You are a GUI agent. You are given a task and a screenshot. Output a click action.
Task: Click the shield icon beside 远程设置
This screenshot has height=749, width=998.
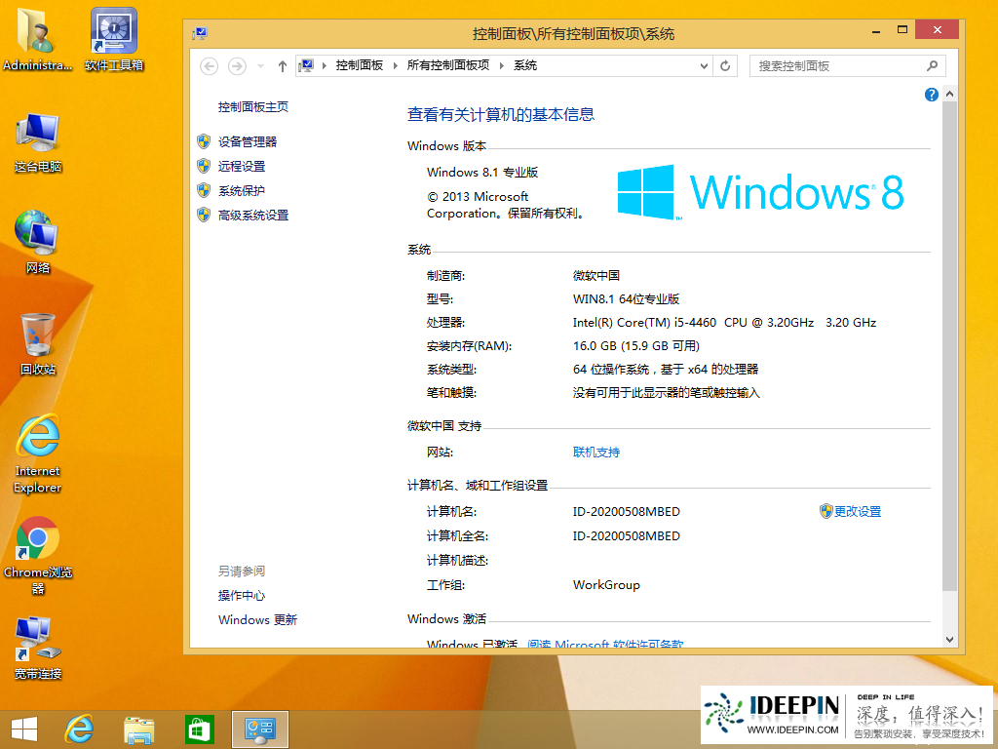point(204,166)
